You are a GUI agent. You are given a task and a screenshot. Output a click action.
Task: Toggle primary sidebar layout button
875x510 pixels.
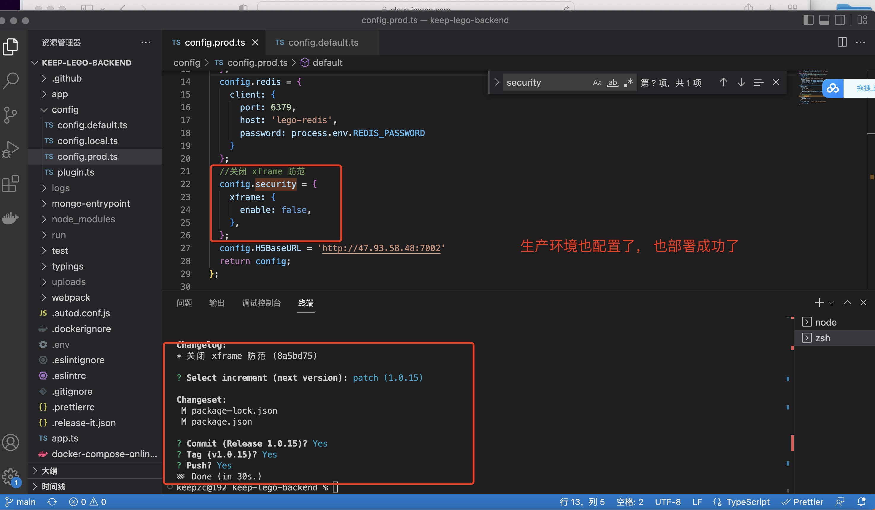[x=808, y=20]
